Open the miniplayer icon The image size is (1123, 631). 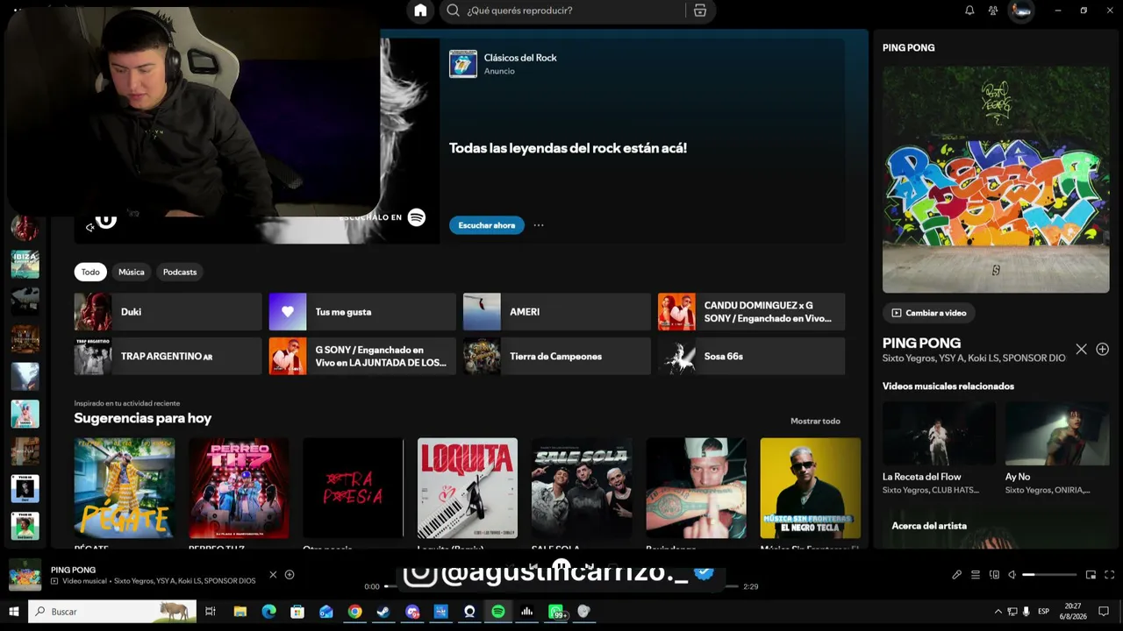1091,575
